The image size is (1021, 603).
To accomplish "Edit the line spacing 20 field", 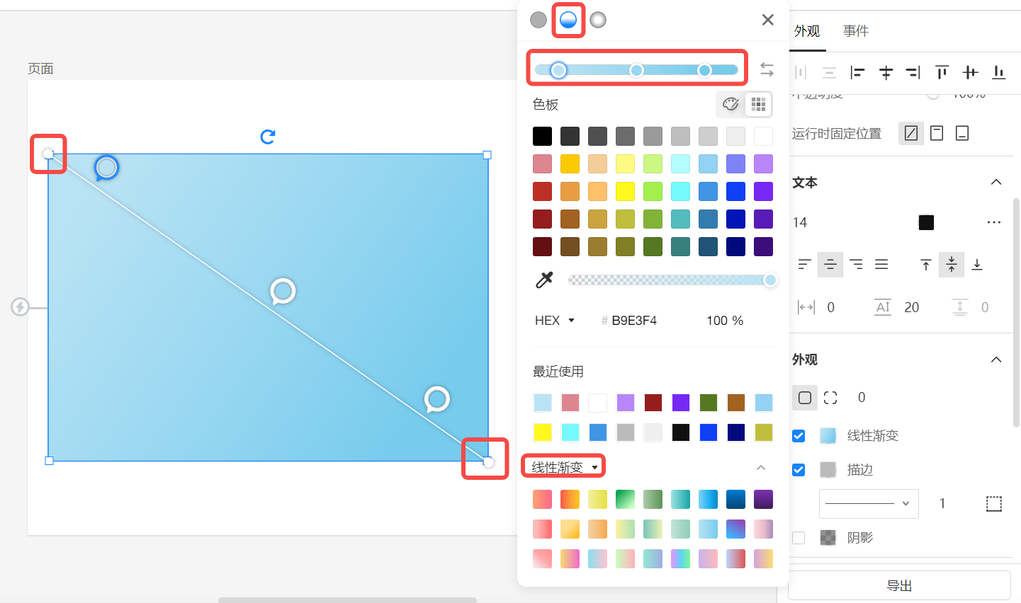I will [x=912, y=307].
